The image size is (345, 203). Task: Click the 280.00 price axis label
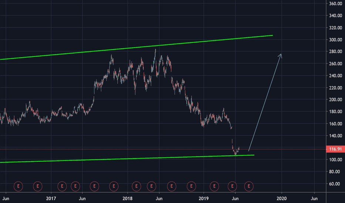coord(335,52)
